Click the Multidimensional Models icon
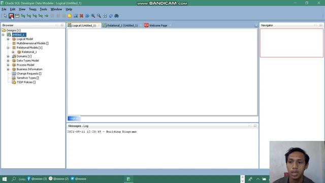This screenshot has height=183, width=325. (14, 43)
